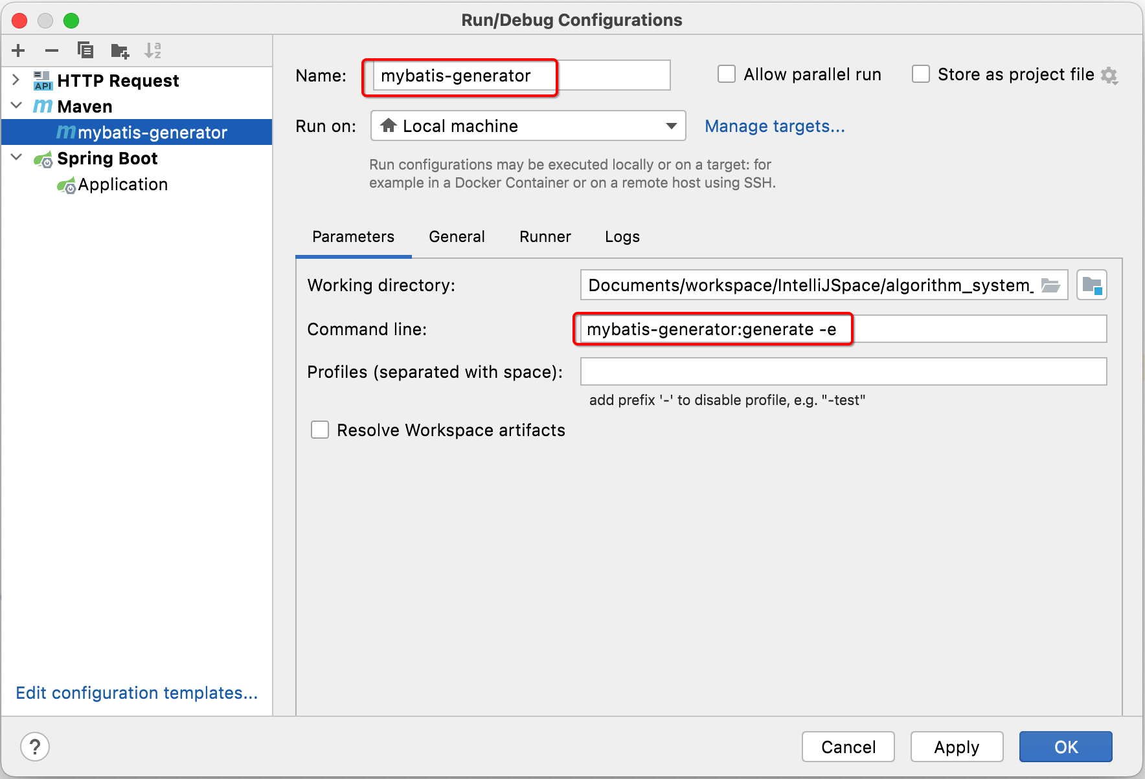The width and height of the screenshot is (1145, 779).
Task: Collapse the Maven node
Action: 16,105
